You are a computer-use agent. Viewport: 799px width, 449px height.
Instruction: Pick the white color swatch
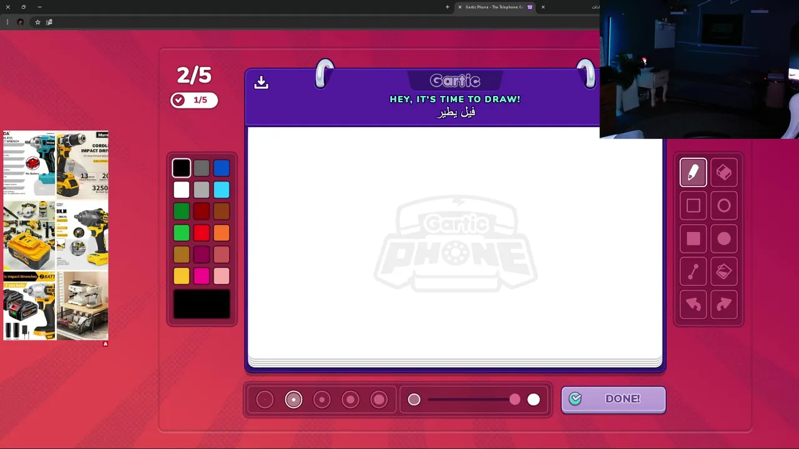[182, 190]
